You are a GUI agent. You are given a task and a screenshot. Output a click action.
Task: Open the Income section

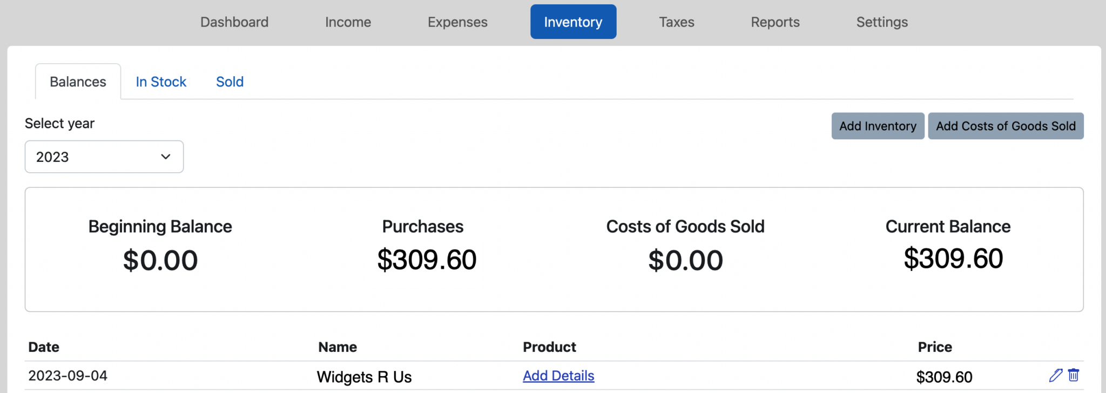[348, 22]
